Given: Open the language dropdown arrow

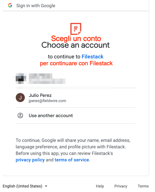Looking at the screenshot, I should coord(46,186).
